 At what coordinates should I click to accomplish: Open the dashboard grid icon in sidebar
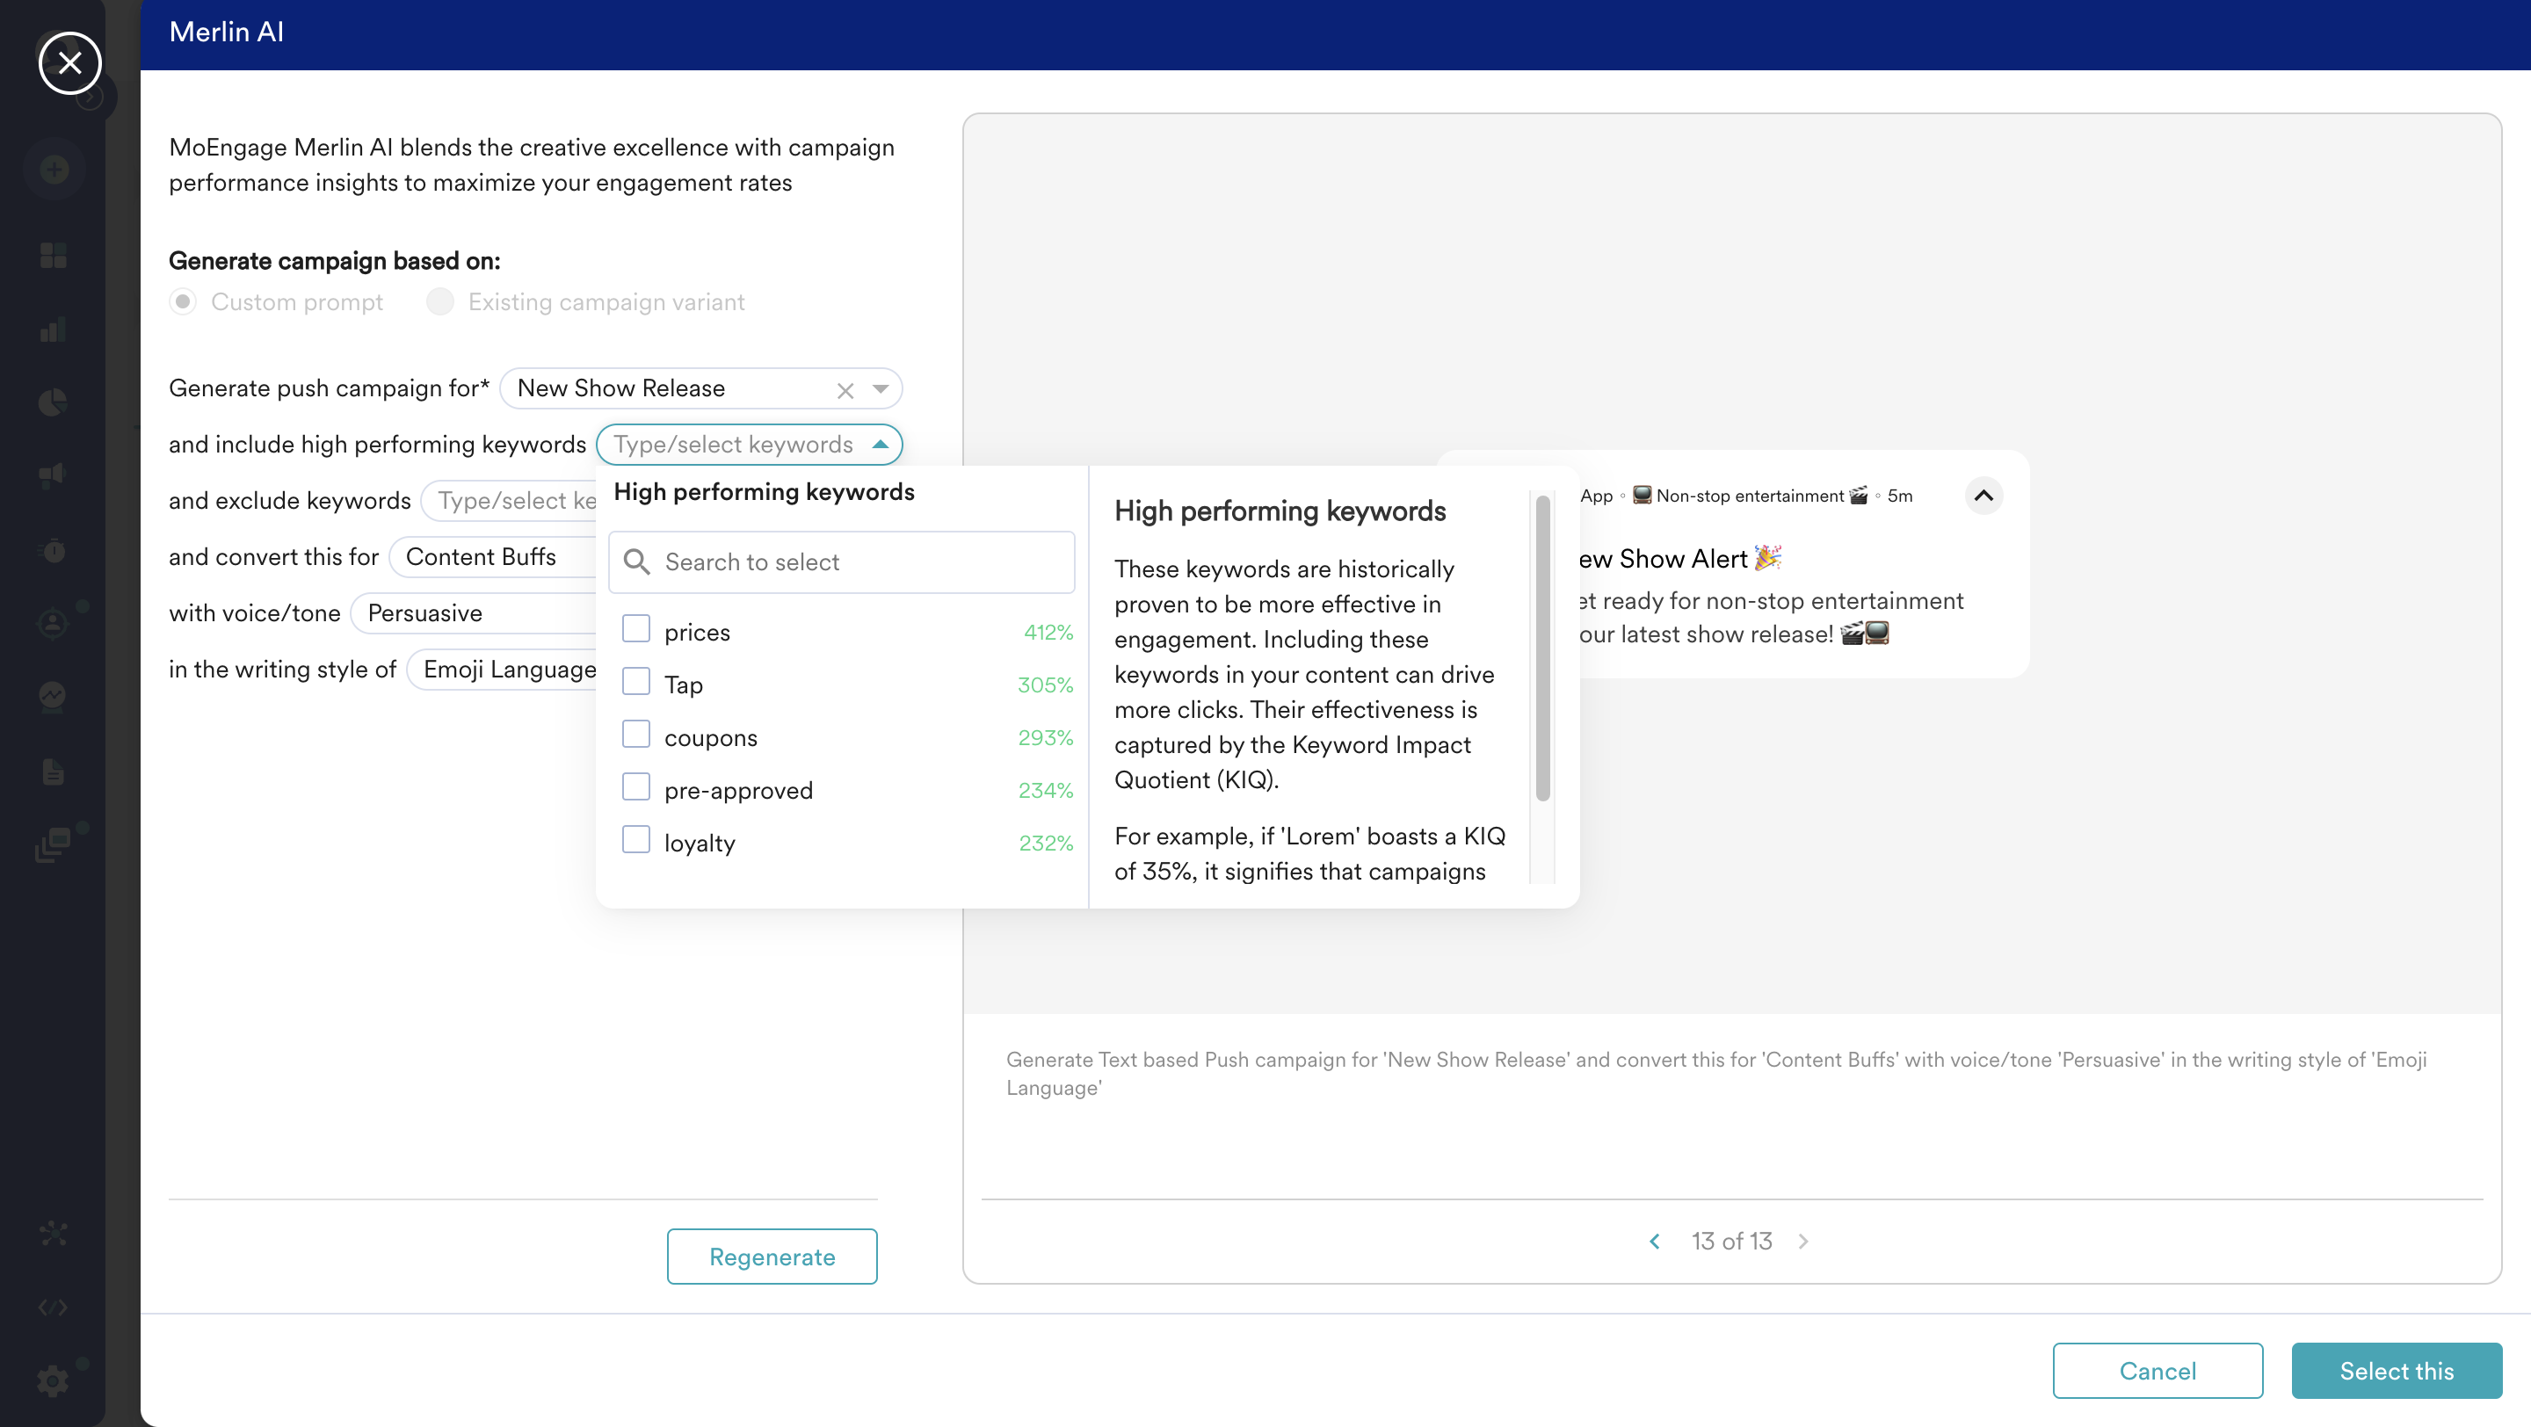[53, 256]
